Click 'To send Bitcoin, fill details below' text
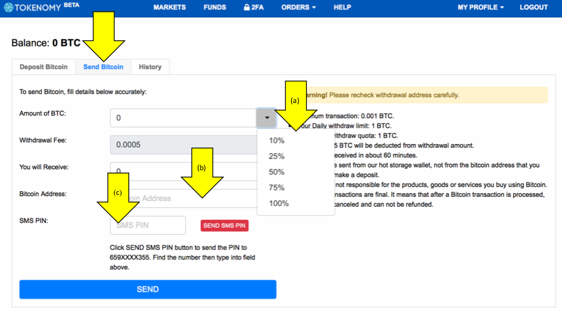 (83, 92)
